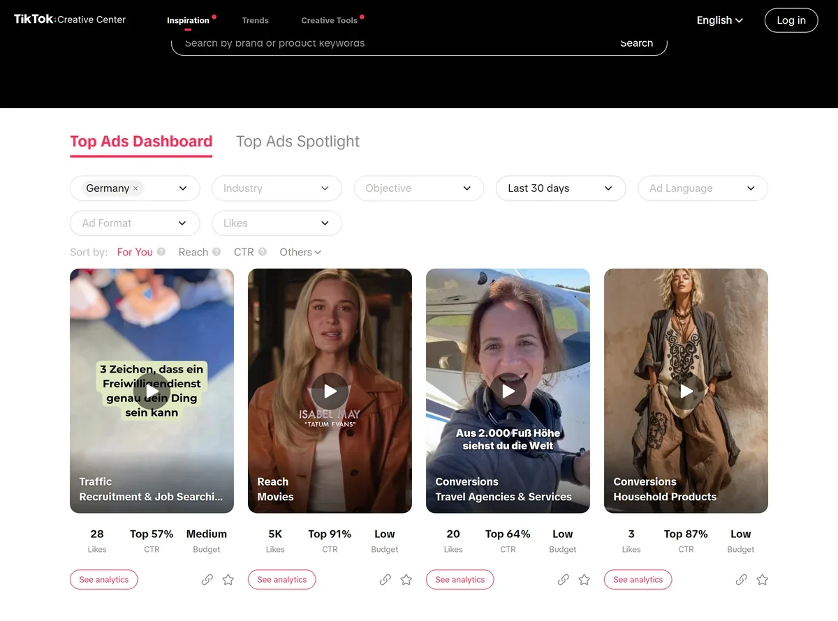Sort ads by CTR

click(x=244, y=252)
